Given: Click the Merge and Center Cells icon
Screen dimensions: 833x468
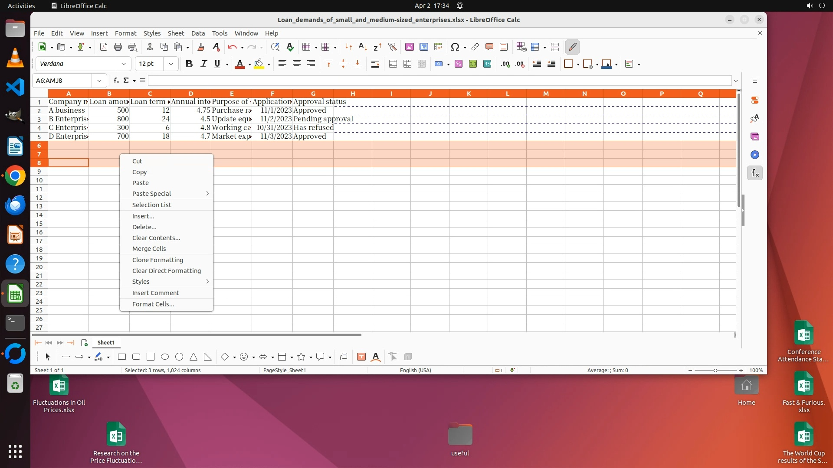Looking at the screenshot, I should point(393,64).
